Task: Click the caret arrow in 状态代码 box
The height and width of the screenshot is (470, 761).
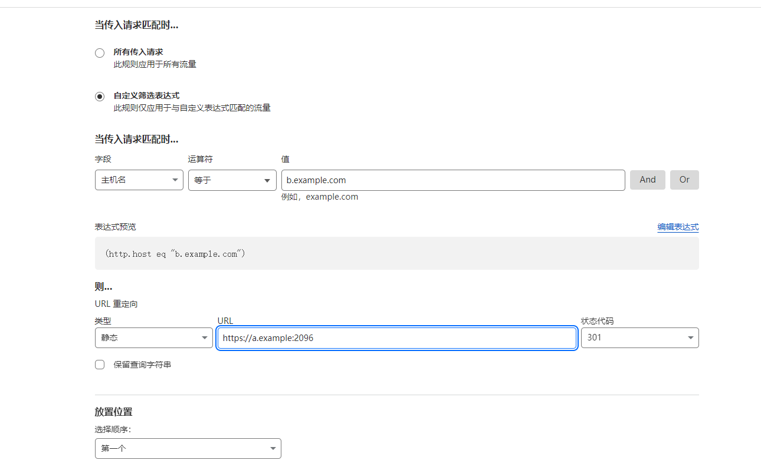Action: [x=690, y=338]
